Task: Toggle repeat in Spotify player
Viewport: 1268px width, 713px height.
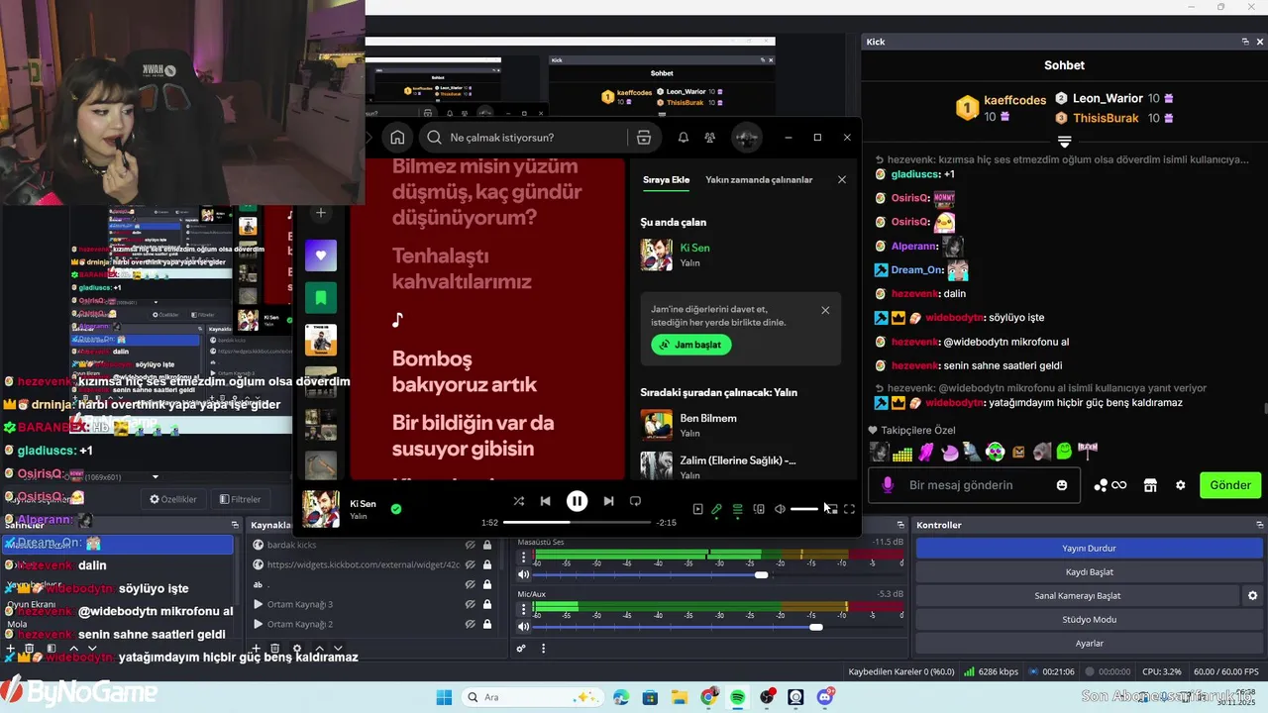Action: pos(635,501)
